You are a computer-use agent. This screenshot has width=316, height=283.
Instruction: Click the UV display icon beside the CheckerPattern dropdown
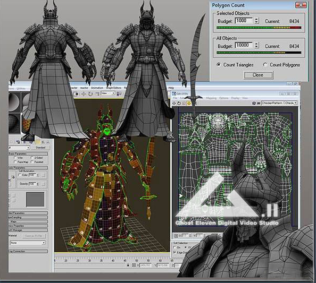(259, 103)
